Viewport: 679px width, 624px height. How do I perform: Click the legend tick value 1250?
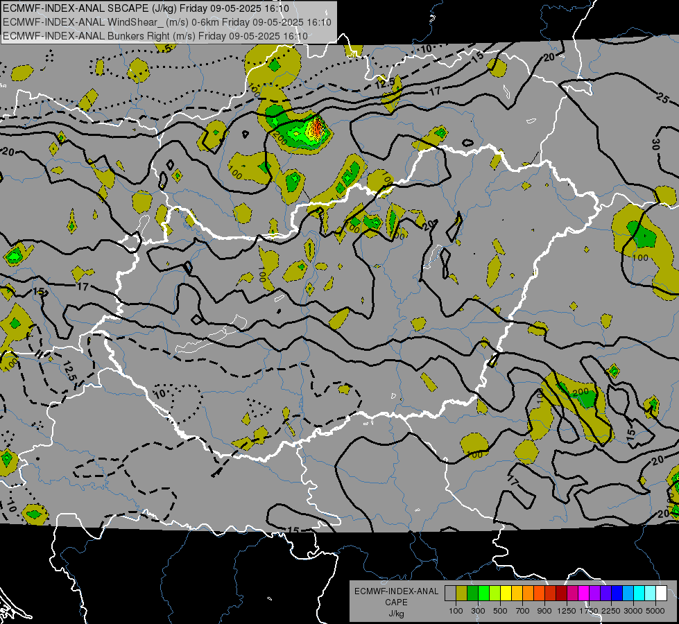567,611
